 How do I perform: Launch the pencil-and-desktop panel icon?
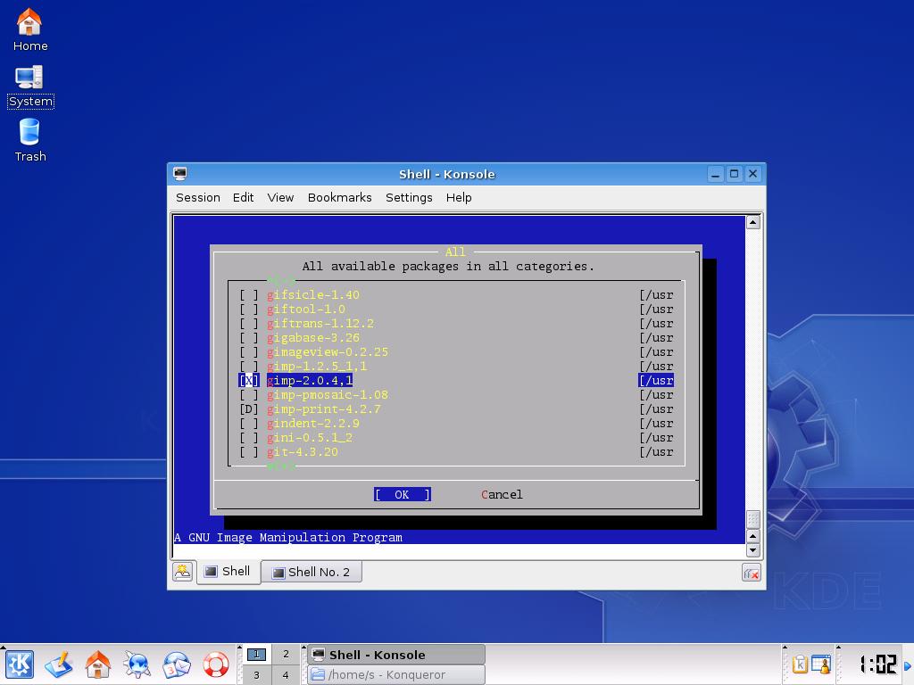click(x=59, y=664)
